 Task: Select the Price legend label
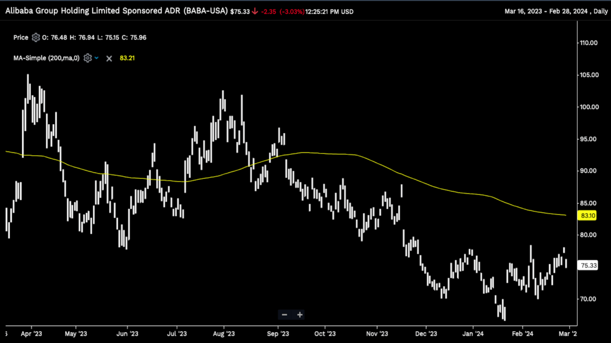(21, 37)
